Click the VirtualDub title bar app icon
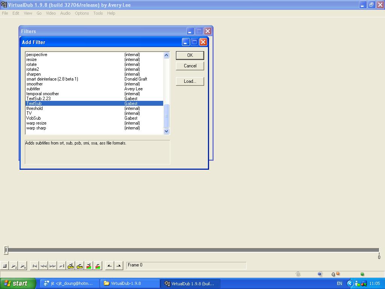This screenshot has height=289, width=385. pos(4,5)
